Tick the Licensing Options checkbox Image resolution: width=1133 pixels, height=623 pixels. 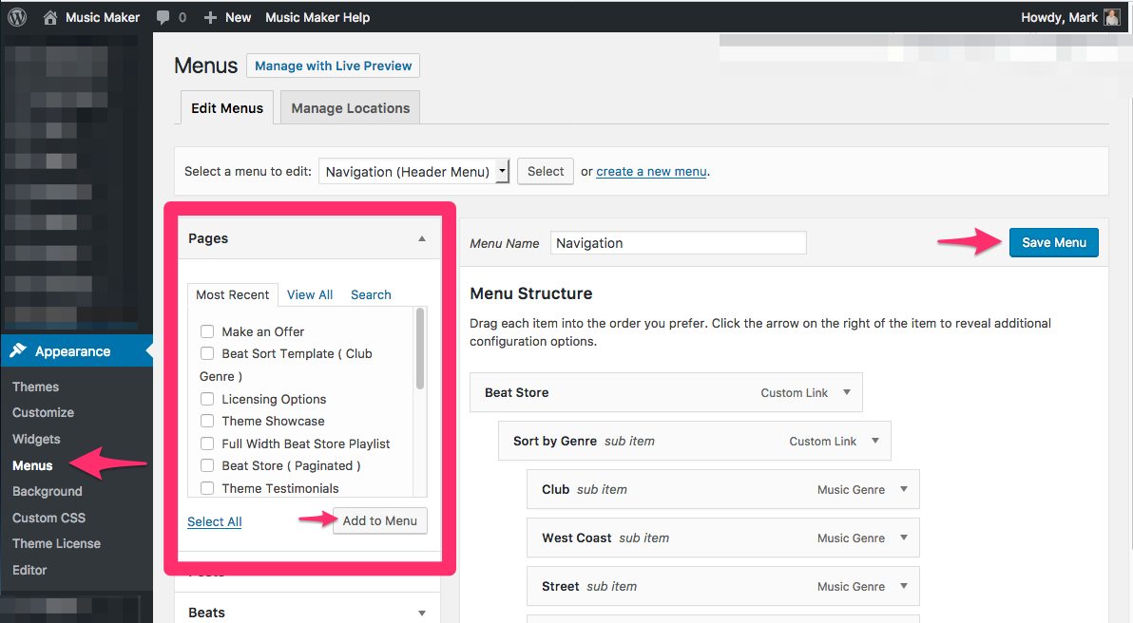point(207,399)
